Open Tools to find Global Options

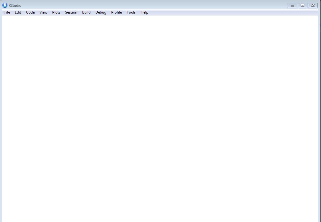tap(131, 12)
